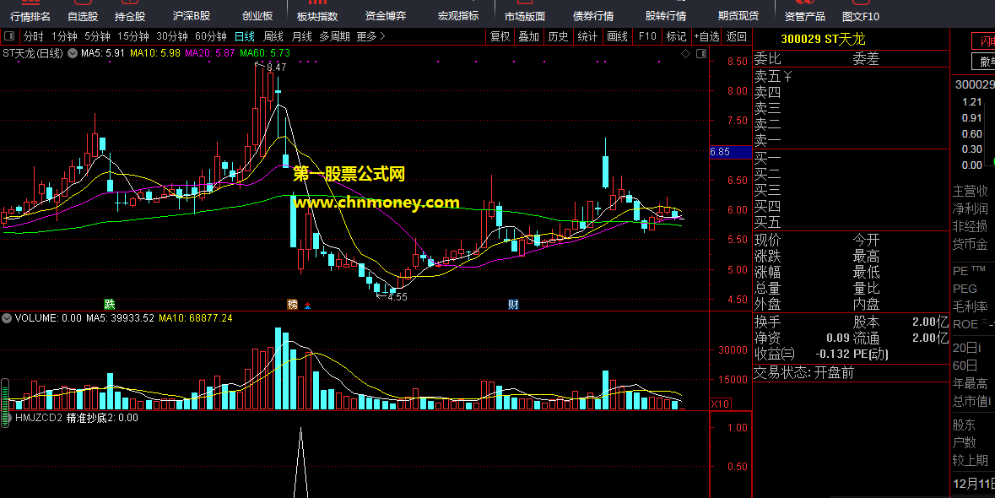Viewport: 995px width, 498px height.
Task: Click the 撤单 button at the far right
Action: (984, 62)
